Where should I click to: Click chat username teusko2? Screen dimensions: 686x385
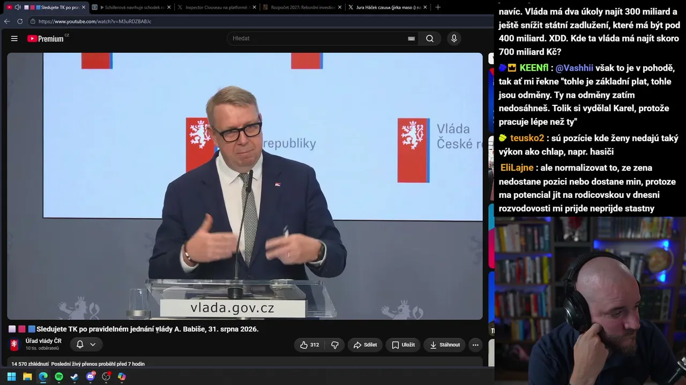(527, 138)
